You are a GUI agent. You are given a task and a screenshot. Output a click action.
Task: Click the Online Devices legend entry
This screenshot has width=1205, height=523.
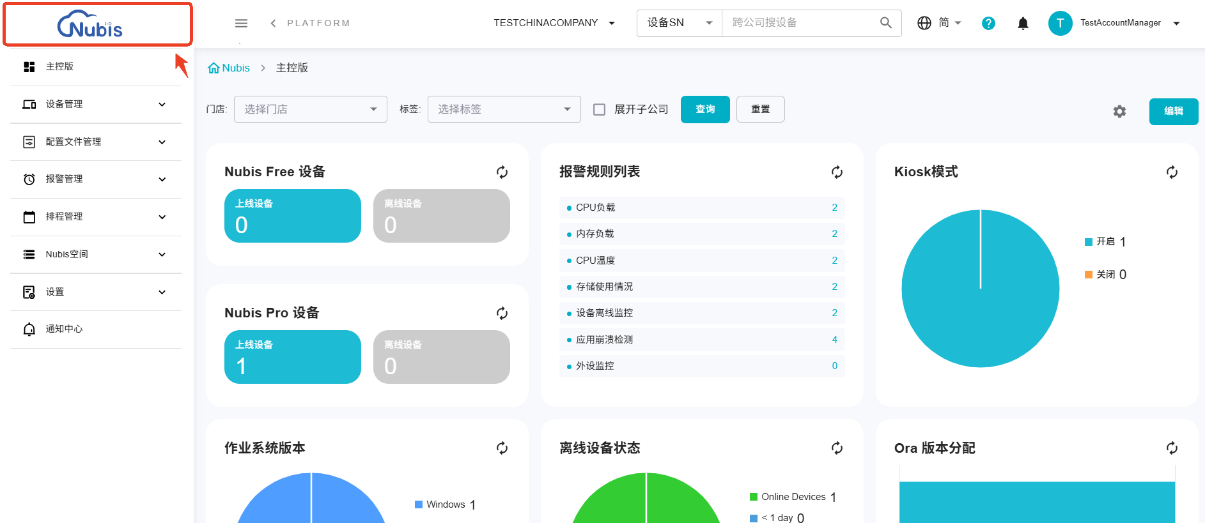click(x=793, y=497)
